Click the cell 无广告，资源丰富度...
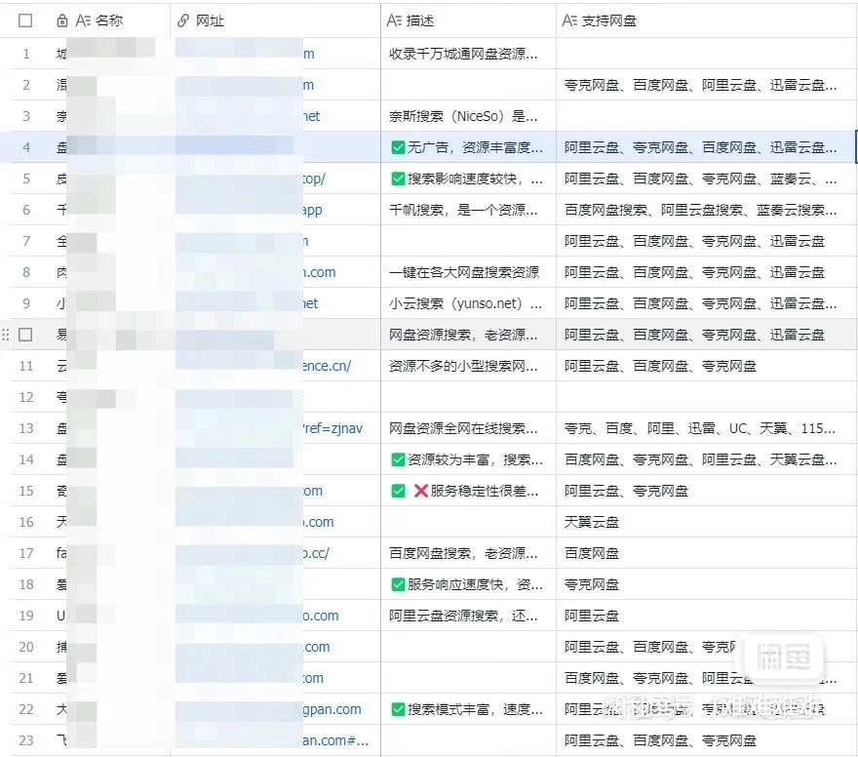Image resolution: width=858 pixels, height=757 pixels. pyautogui.click(x=468, y=147)
